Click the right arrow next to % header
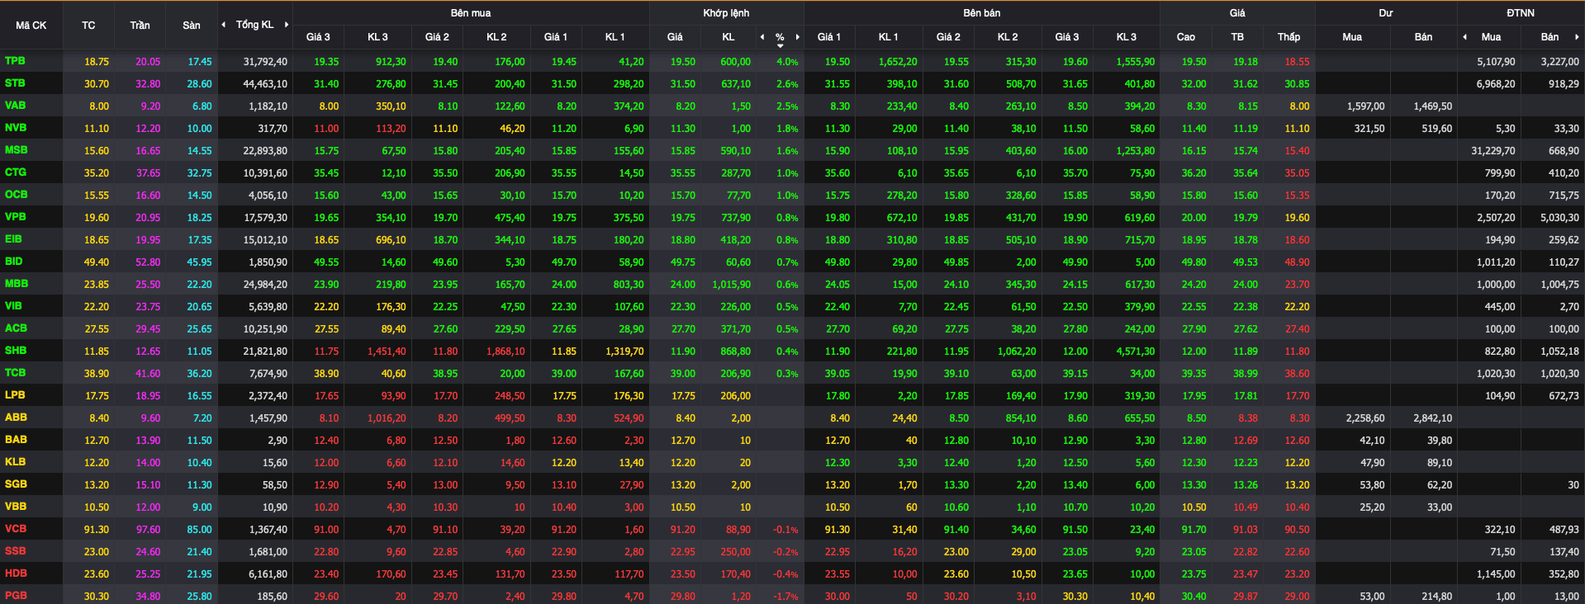Screen dimensions: 1585x604 [797, 37]
